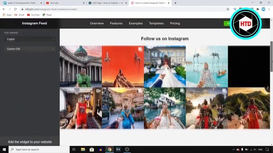Click the address bar URL field
The image size is (273, 153).
pos(122,9)
